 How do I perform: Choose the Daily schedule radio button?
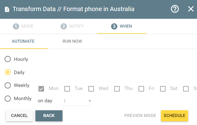8,72
